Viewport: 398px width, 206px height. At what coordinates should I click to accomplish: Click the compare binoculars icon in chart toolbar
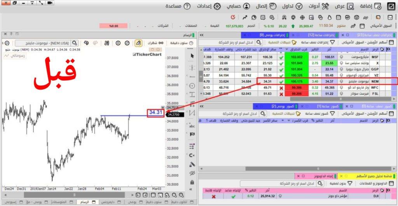tap(107, 43)
